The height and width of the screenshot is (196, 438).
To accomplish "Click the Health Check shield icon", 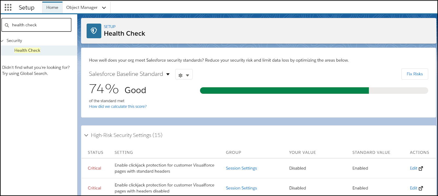I will pos(94,31).
